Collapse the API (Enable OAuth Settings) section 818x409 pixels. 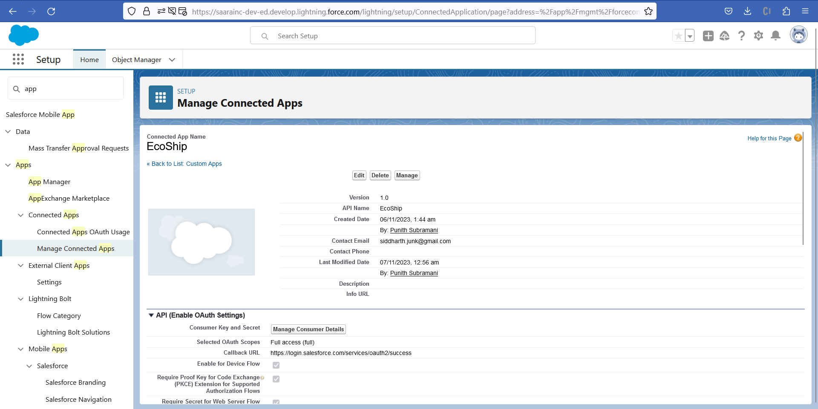coord(151,315)
